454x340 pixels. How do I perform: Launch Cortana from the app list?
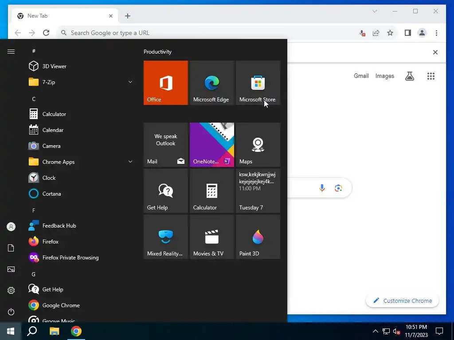pos(81,194)
